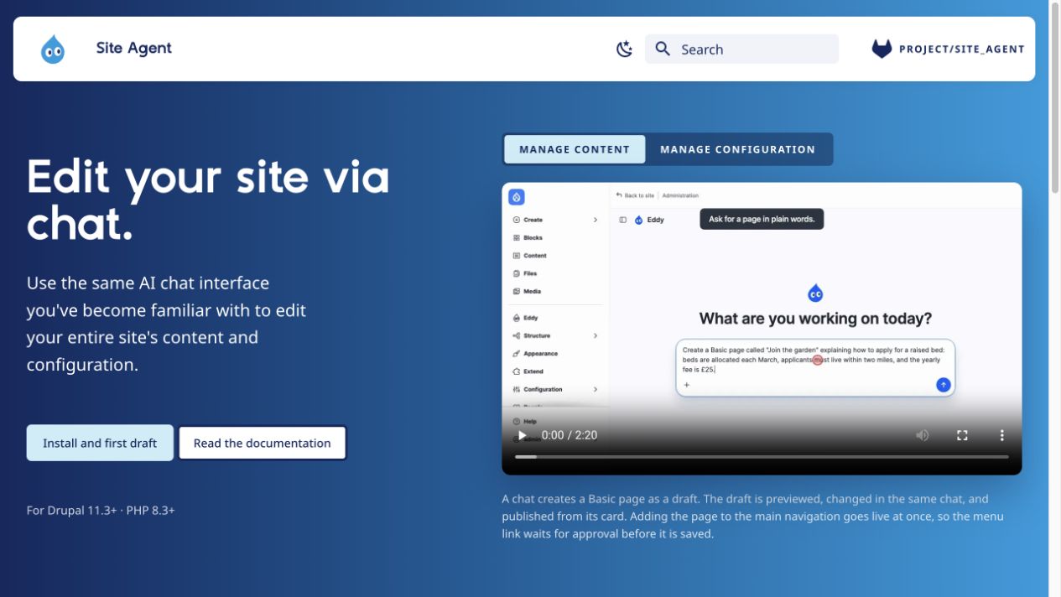Image resolution: width=1061 pixels, height=597 pixels.
Task: Click the blue send arrow in the chat box
Action: pyautogui.click(x=943, y=385)
